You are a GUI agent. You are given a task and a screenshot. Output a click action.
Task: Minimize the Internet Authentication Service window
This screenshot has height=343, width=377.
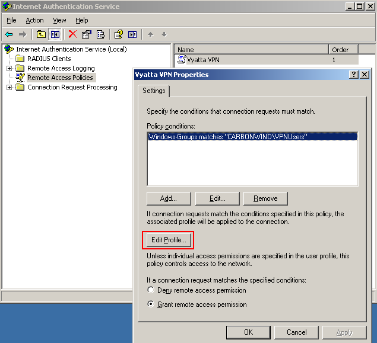coord(350,7)
